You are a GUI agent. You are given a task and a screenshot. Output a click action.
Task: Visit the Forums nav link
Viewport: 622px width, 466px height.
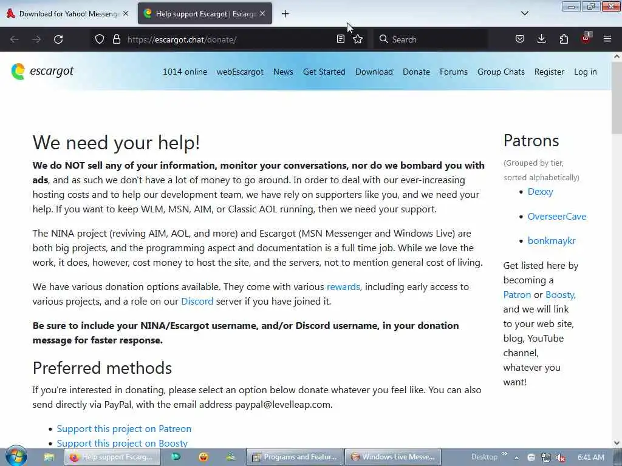[453, 72]
